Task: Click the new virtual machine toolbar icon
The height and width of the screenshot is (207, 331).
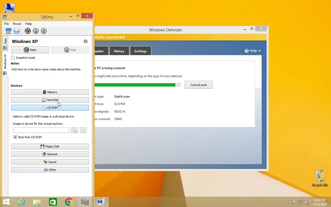Action: coord(9,31)
